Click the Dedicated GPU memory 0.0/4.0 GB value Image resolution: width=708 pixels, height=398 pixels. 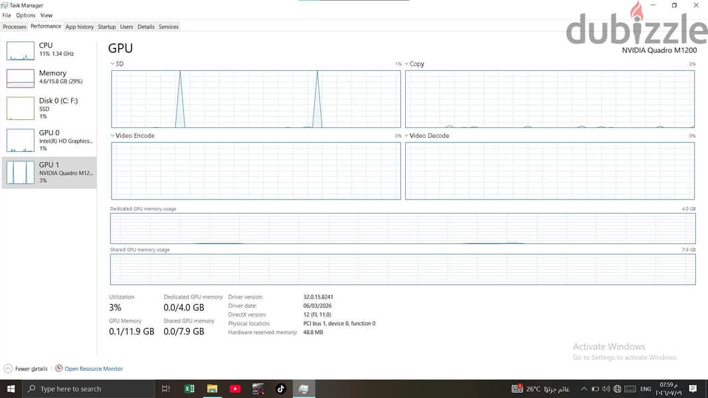[x=184, y=307]
